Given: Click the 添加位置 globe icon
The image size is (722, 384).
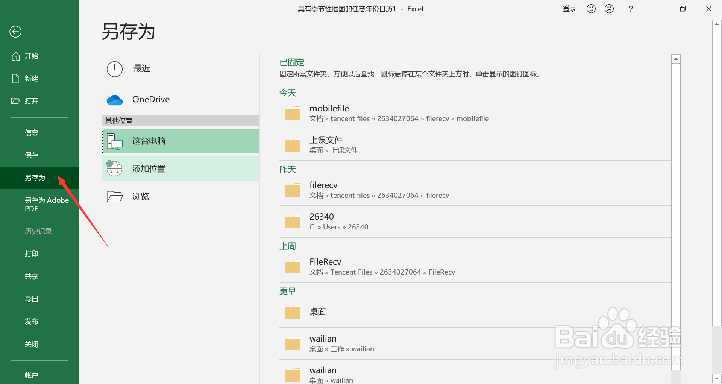Looking at the screenshot, I should [114, 168].
